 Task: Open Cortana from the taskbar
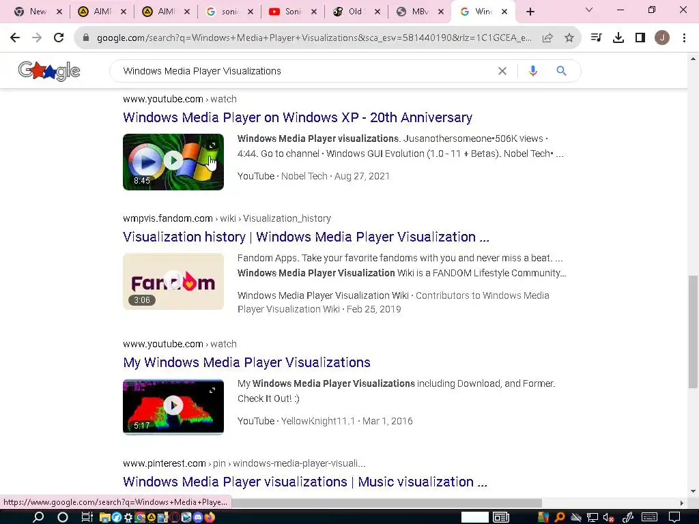[x=63, y=517]
